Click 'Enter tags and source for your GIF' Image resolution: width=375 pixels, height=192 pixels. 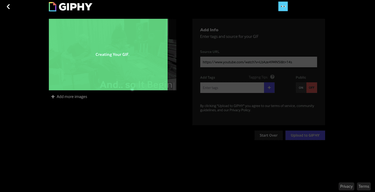point(229,37)
